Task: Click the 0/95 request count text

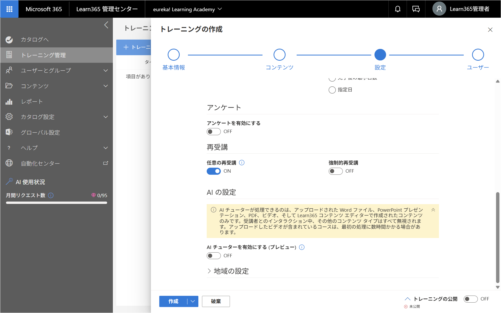Action: coord(102,195)
